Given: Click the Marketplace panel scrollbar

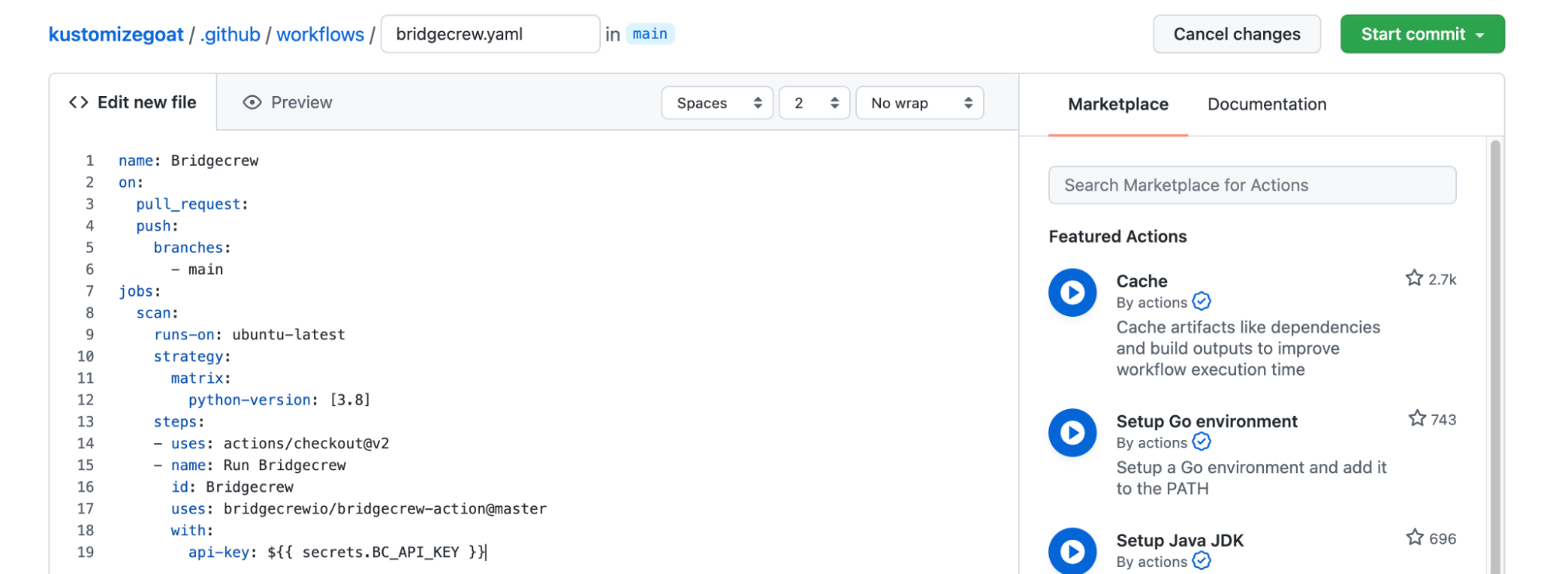Looking at the screenshot, I should click(1496, 356).
